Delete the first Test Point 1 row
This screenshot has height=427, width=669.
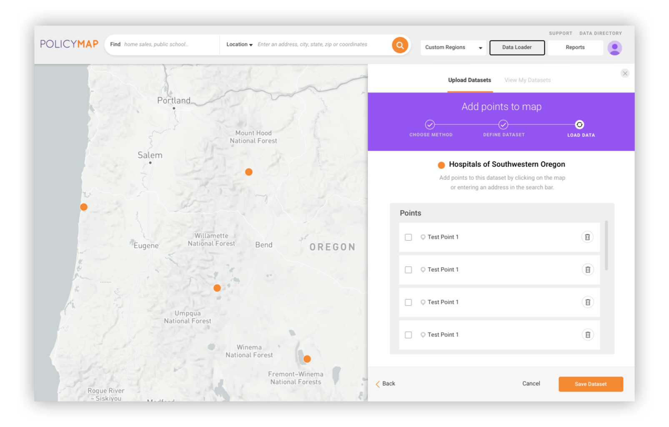(x=587, y=237)
